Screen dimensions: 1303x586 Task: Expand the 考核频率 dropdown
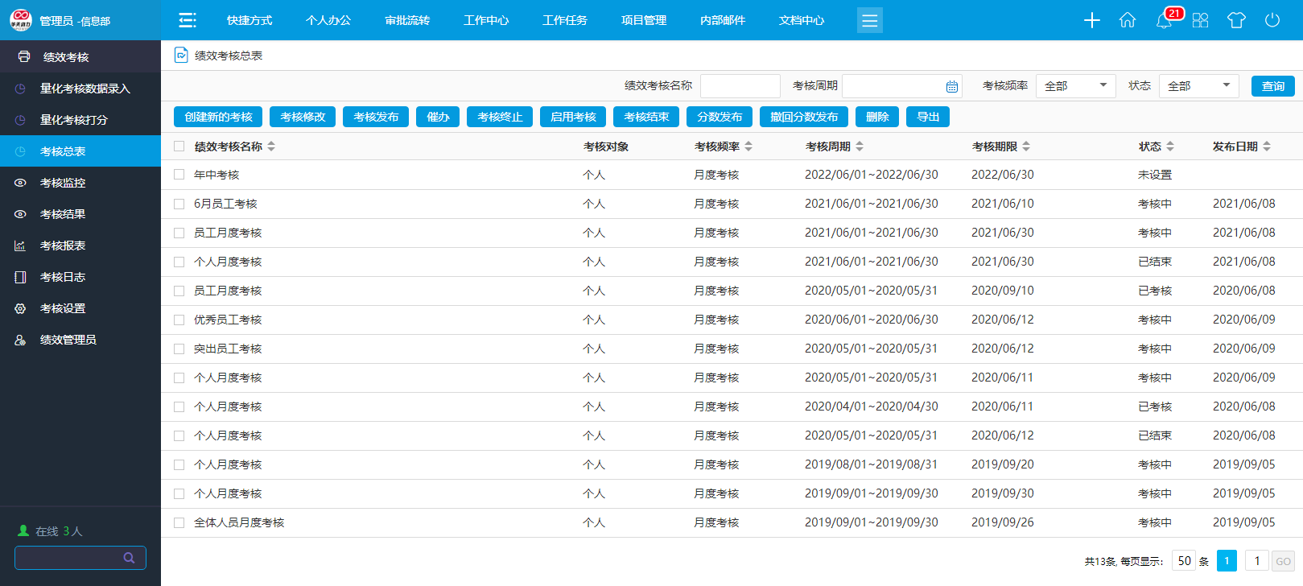tap(1075, 86)
